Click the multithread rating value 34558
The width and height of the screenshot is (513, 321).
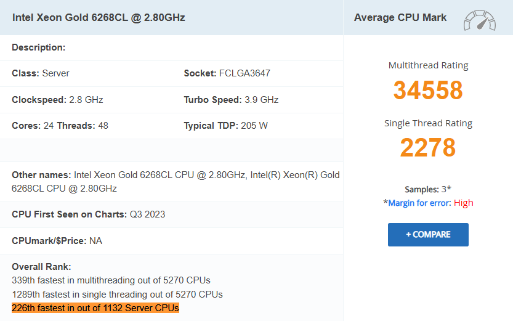click(428, 91)
